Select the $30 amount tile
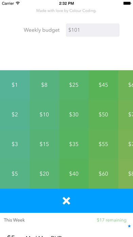The image size is (133, 237). tap(74, 114)
